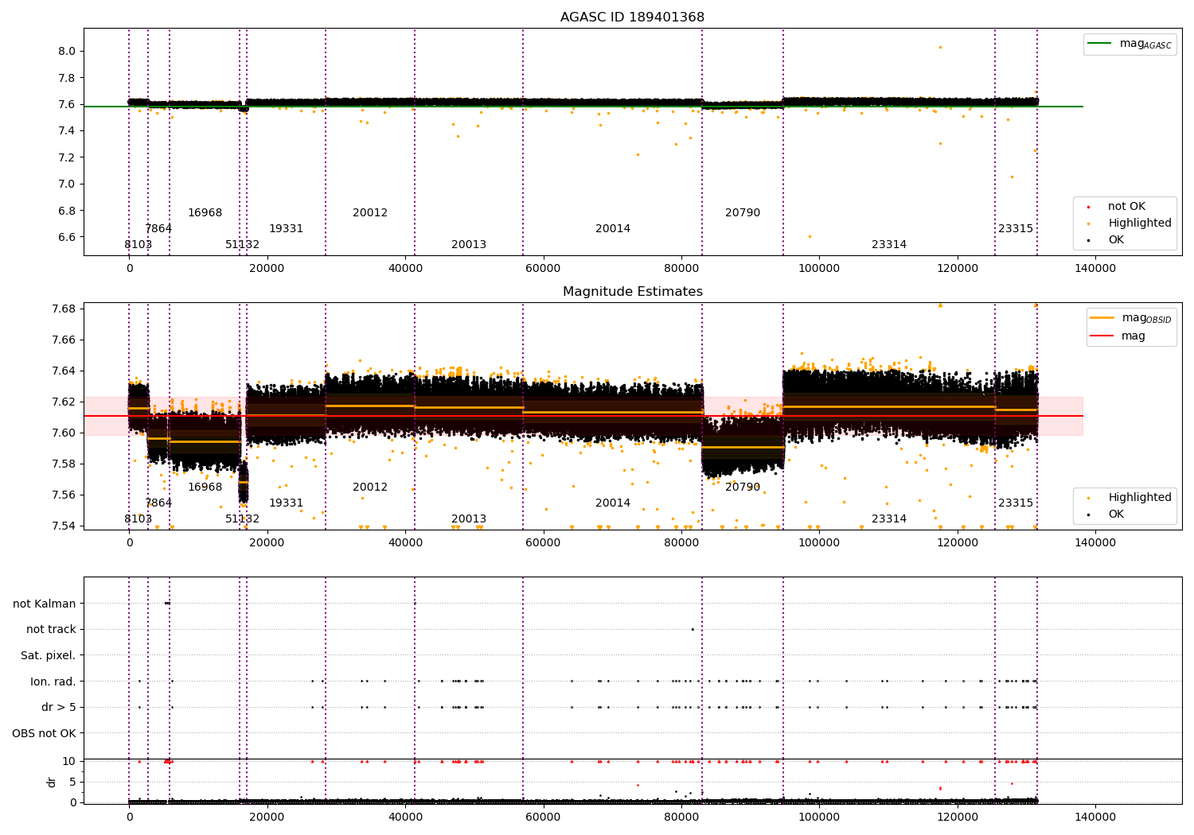Select the orange mag OBSID legend entry
Viewport: 1194px width, 835px height.
click(x=1131, y=318)
